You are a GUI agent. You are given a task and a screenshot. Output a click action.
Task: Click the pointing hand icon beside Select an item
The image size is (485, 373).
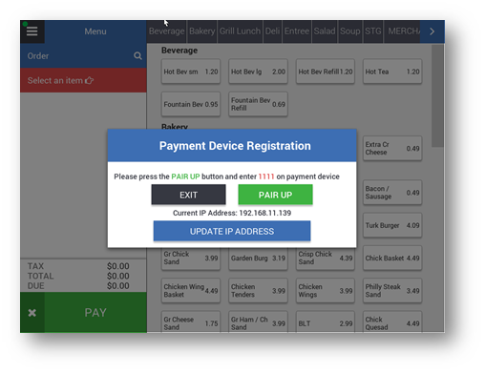pyautogui.click(x=89, y=80)
